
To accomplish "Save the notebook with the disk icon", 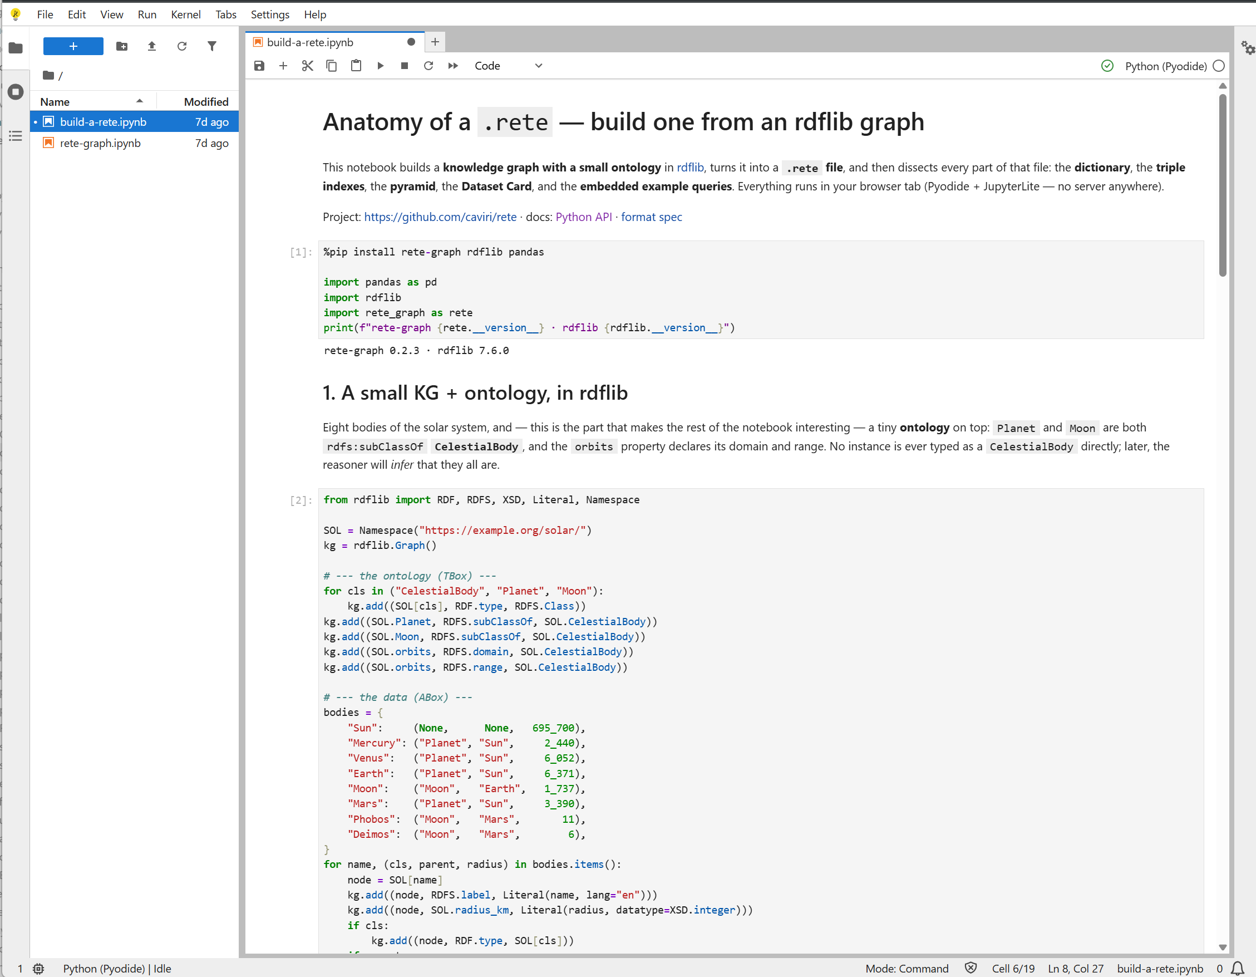I will pyautogui.click(x=259, y=66).
